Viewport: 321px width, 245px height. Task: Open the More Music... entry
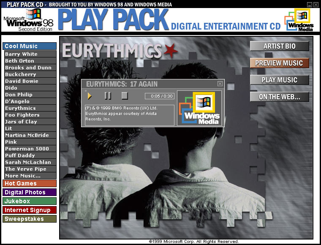point(30,176)
